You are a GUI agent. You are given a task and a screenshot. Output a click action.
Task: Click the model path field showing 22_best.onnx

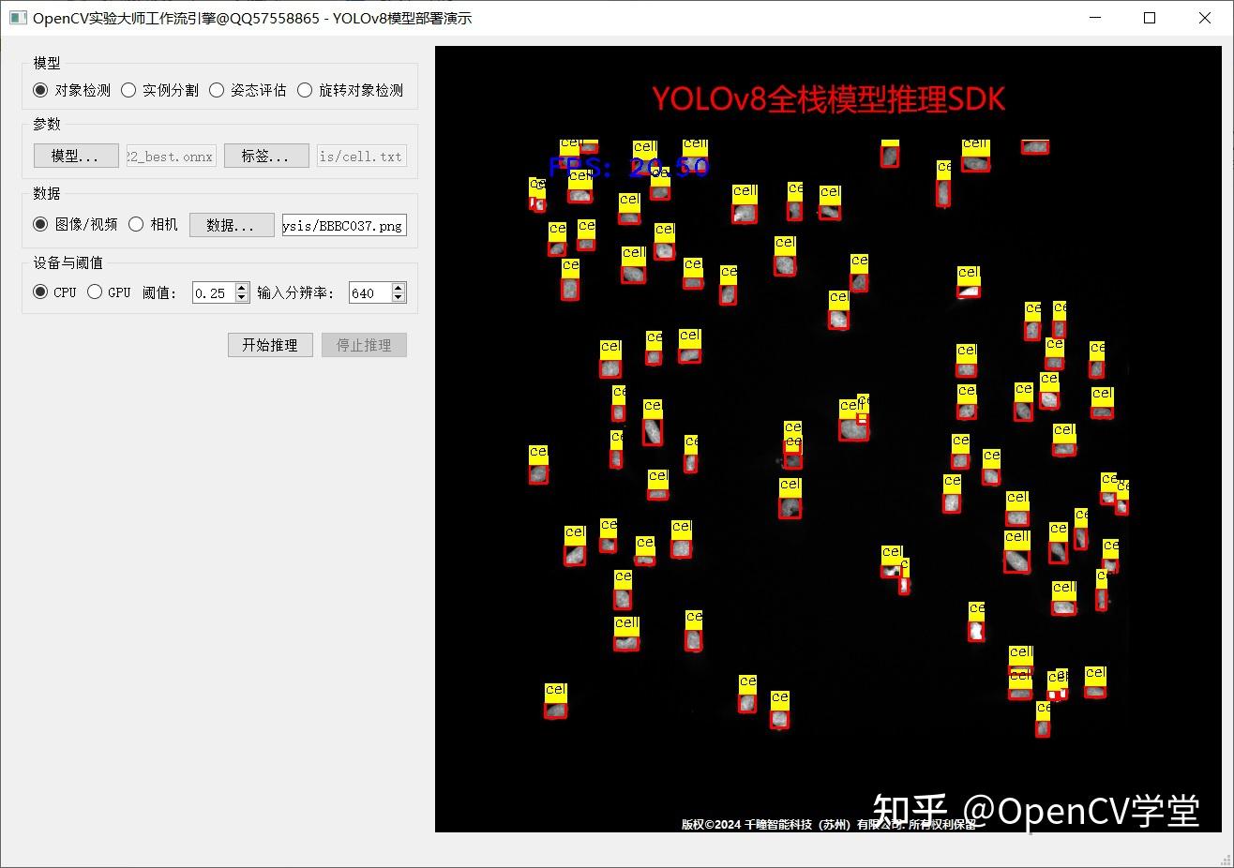point(170,156)
